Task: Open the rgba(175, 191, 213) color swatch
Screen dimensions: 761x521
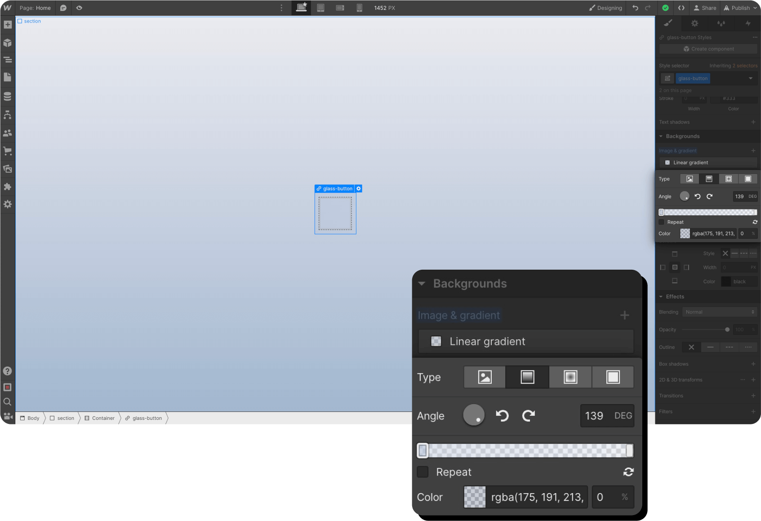Action: (474, 497)
